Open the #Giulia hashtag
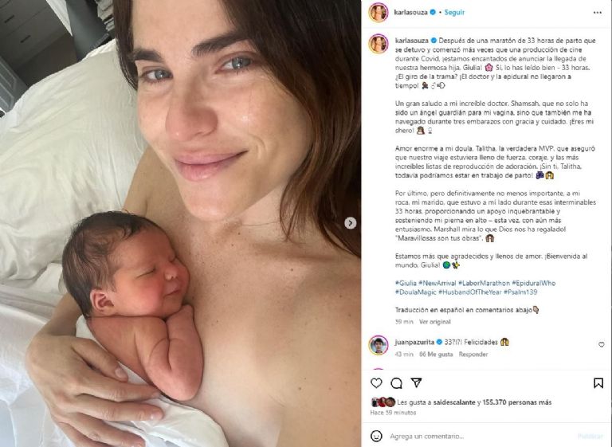This screenshot has width=612, height=447. coord(406,283)
